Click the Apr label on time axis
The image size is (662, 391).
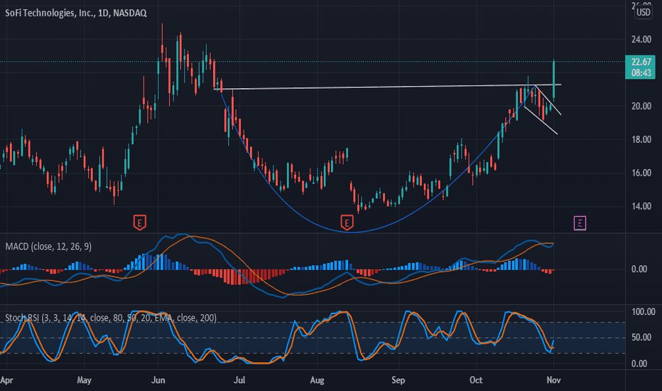(x=7, y=380)
